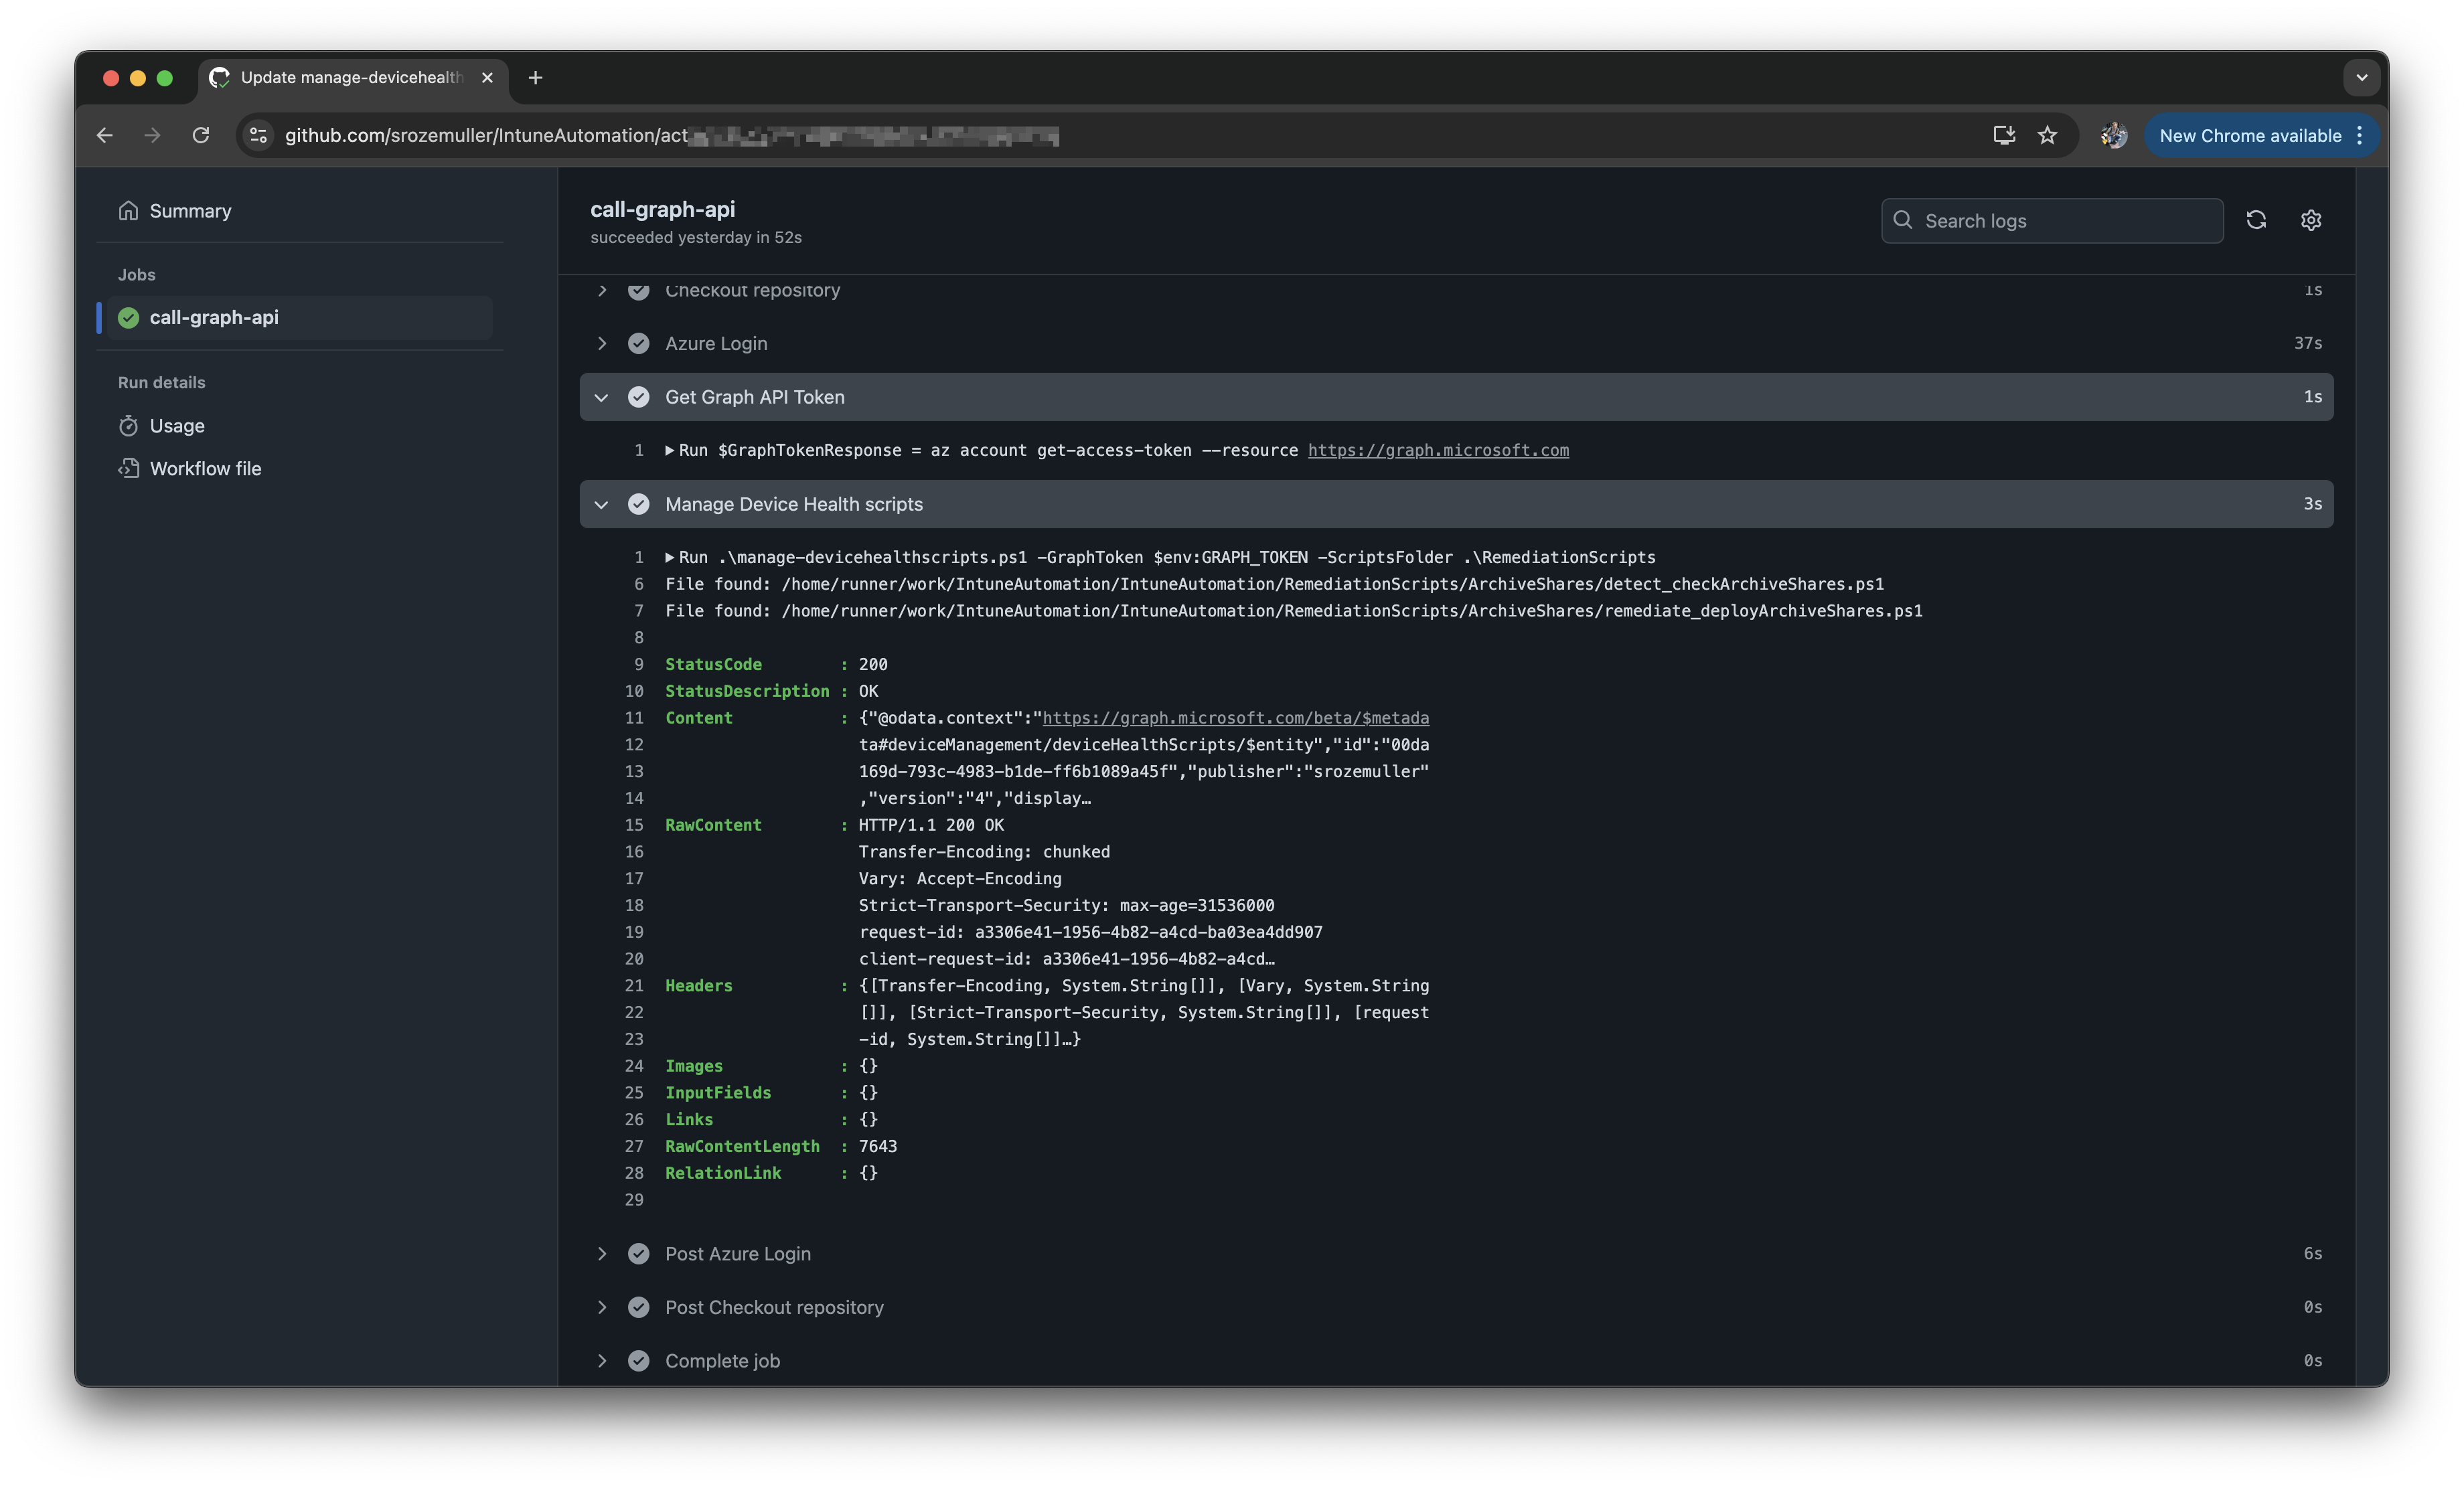Open the Summary page in sidebar
The width and height of the screenshot is (2464, 1486).
point(190,210)
